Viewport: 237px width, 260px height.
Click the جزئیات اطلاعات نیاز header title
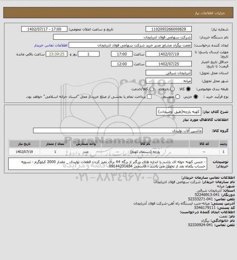tap(210, 13)
